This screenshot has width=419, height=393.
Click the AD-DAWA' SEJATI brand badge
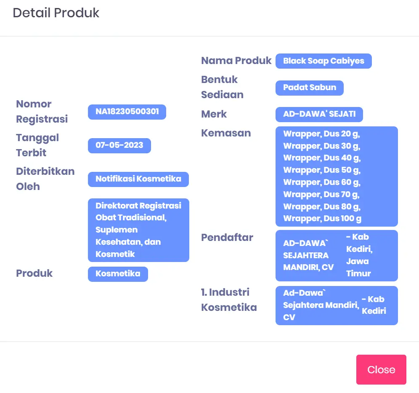tap(319, 114)
